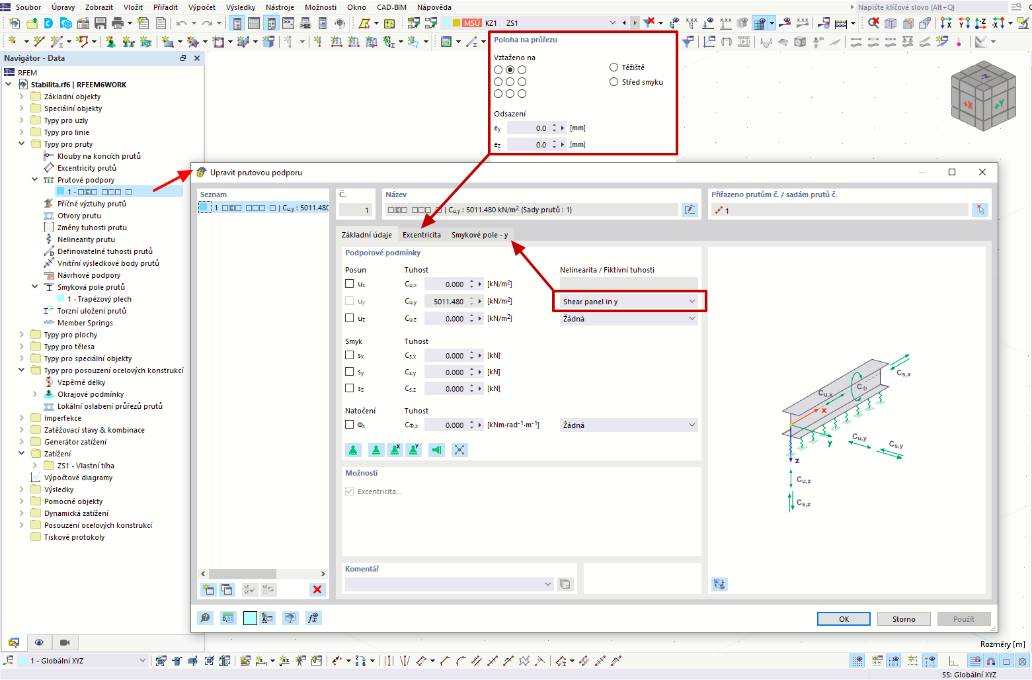Click the ey offset input field

click(x=529, y=128)
